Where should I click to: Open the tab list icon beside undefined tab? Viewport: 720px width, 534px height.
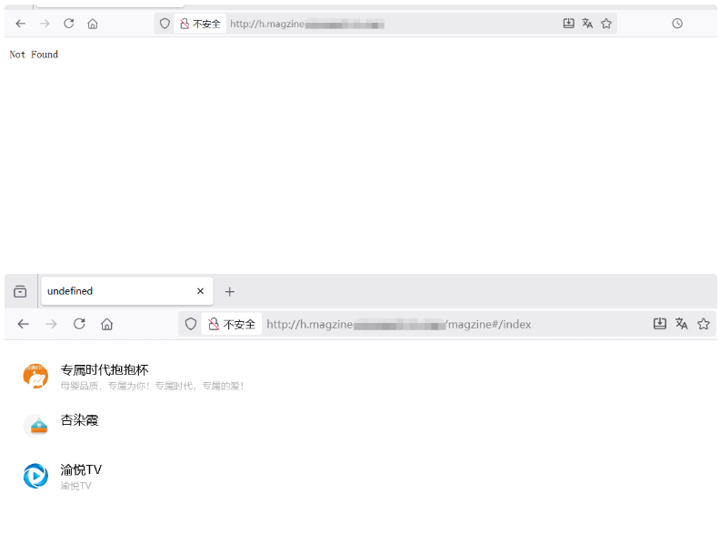click(x=20, y=291)
